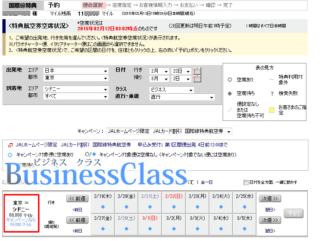Select waitlist diamond for return 3/2(月)
Viewport: 320px width, 241px height.
pyautogui.click(x=174, y=229)
